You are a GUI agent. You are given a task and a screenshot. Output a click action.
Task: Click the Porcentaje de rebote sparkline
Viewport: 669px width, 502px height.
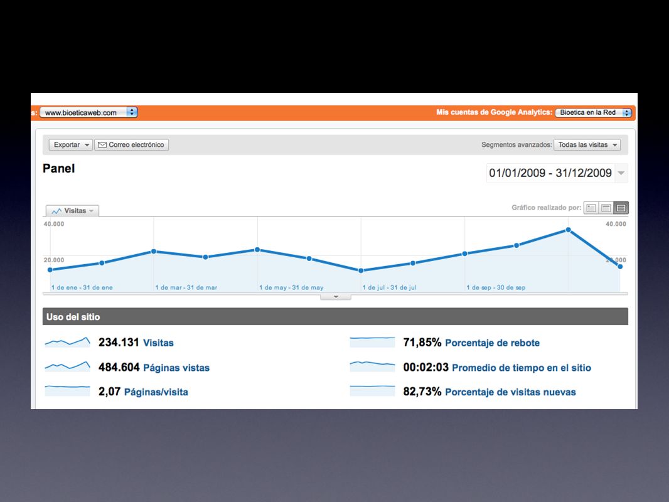373,342
